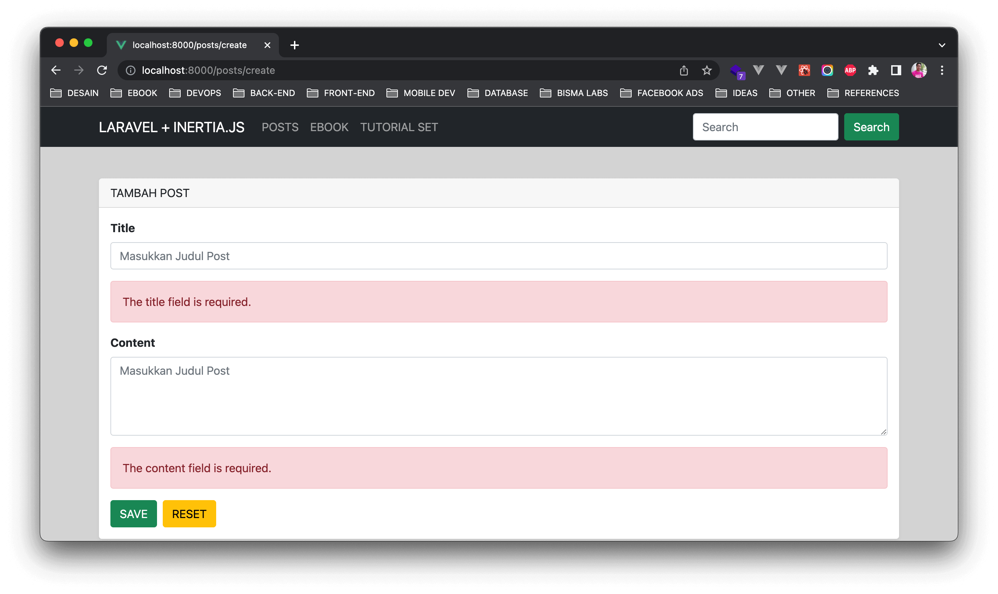Open Chrome three-dot menu
998x594 pixels.
tap(942, 71)
